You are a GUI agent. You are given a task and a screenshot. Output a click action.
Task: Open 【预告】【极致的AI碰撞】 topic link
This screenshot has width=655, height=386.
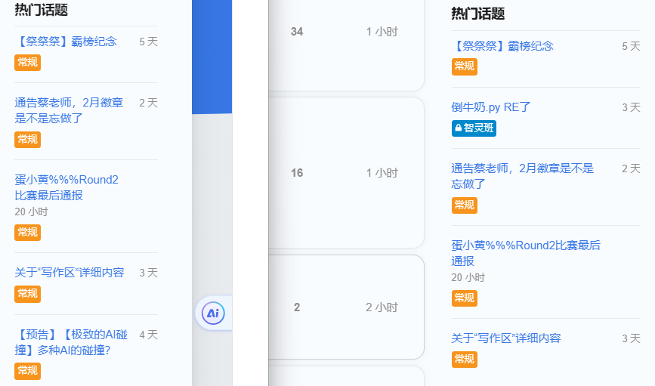[71, 342]
